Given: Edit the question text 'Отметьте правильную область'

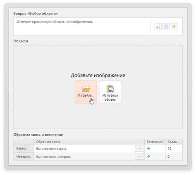Looking at the screenshot, I should [55, 22].
